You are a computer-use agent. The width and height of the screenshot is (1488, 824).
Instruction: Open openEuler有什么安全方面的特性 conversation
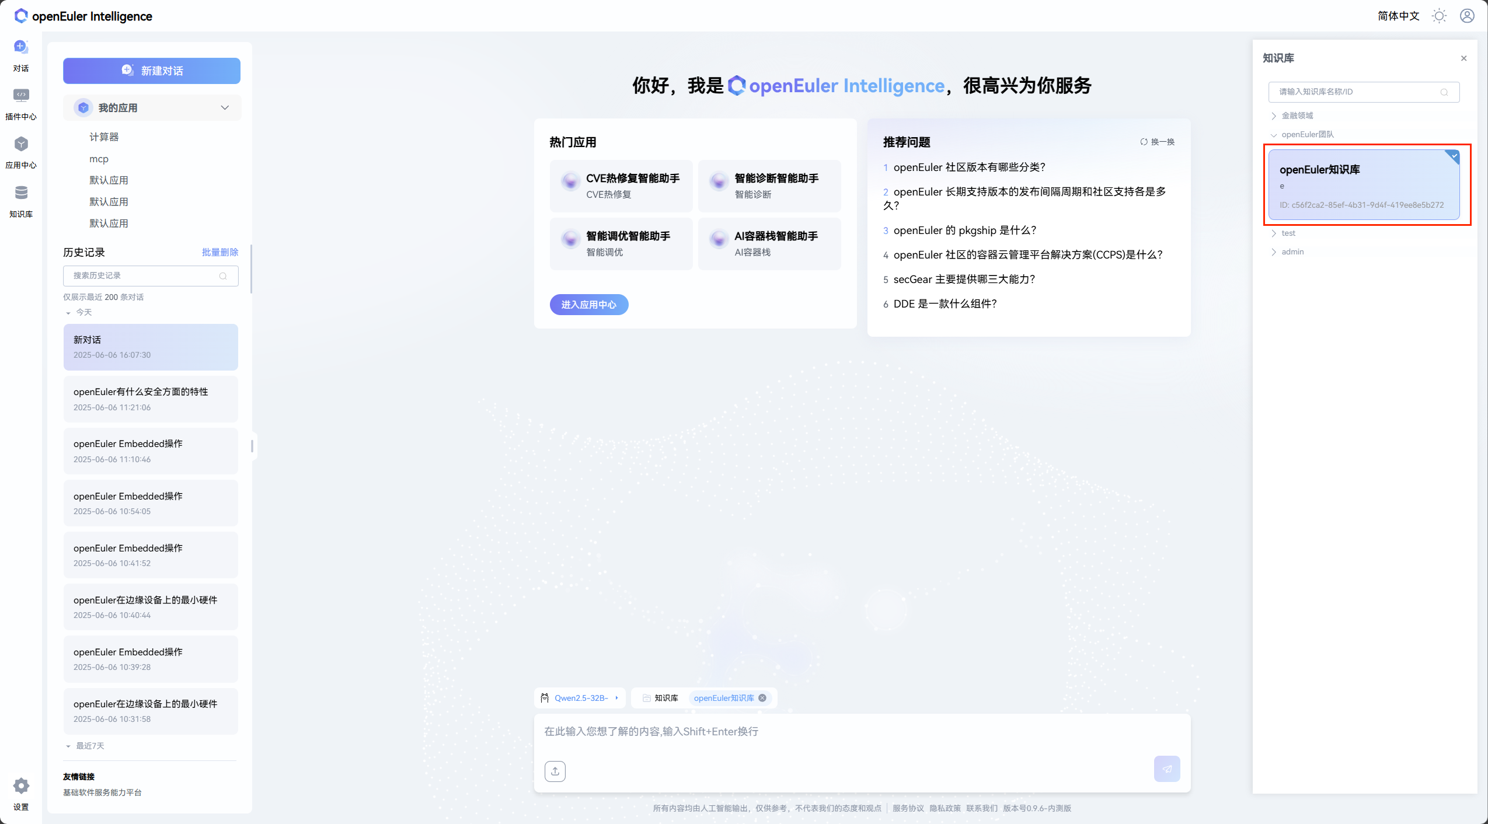point(151,399)
